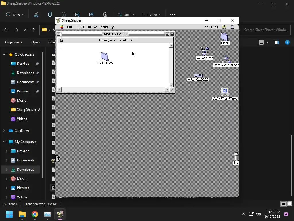Open the Explorer Sort dropdown
The height and width of the screenshot is (221, 294).
coord(126,14)
